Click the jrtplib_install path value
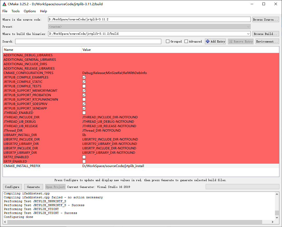282x227 pixels. click(113, 166)
